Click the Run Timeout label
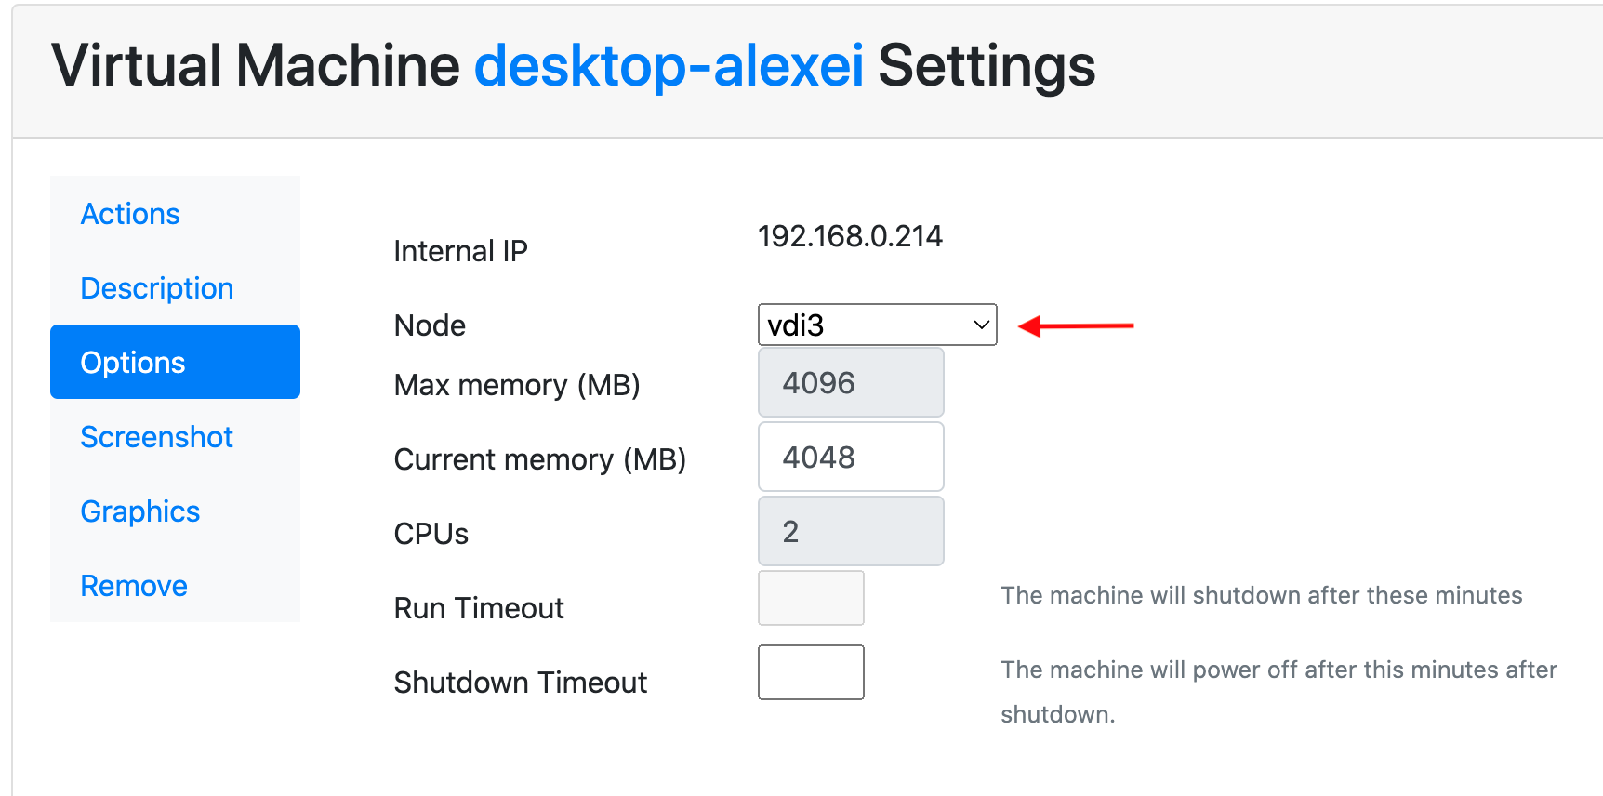Viewport: 1603px width, 796px height. pyautogui.click(x=479, y=608)
